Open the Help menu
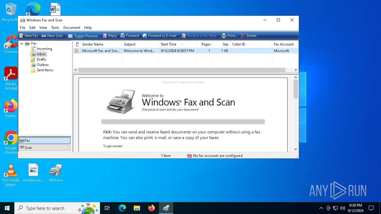Image resolution: width=381 pixels, height=214 pixels. coord(88,28)
